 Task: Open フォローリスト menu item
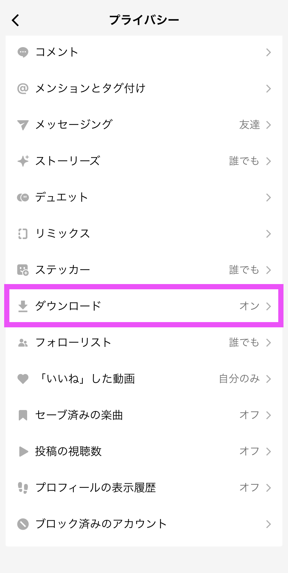144,343
